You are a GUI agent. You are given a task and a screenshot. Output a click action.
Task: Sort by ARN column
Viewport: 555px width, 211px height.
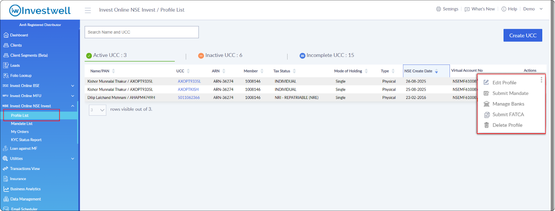click(x=224, y=71)
